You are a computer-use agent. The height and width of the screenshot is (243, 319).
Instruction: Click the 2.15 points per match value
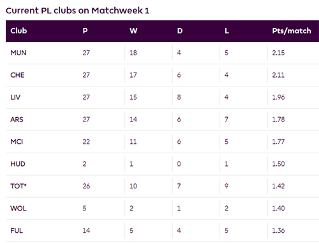click(x=278, y=53)
